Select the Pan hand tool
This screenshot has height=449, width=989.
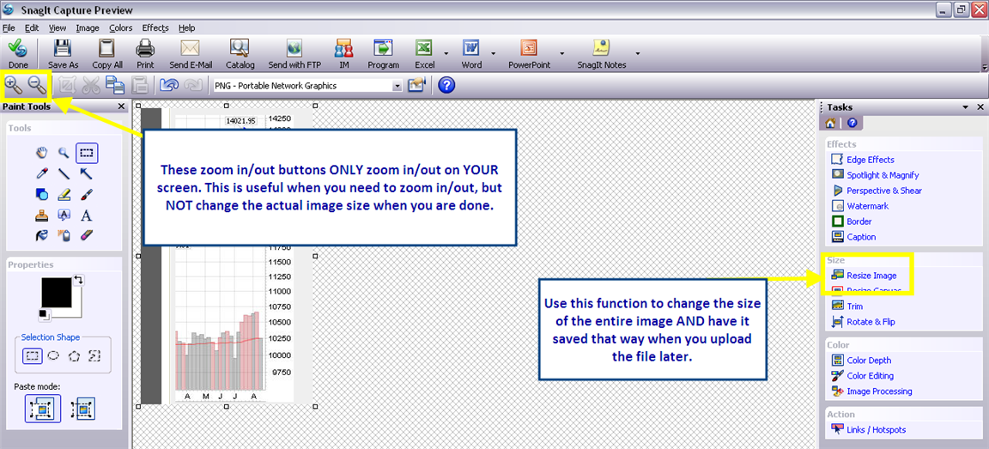41,152
